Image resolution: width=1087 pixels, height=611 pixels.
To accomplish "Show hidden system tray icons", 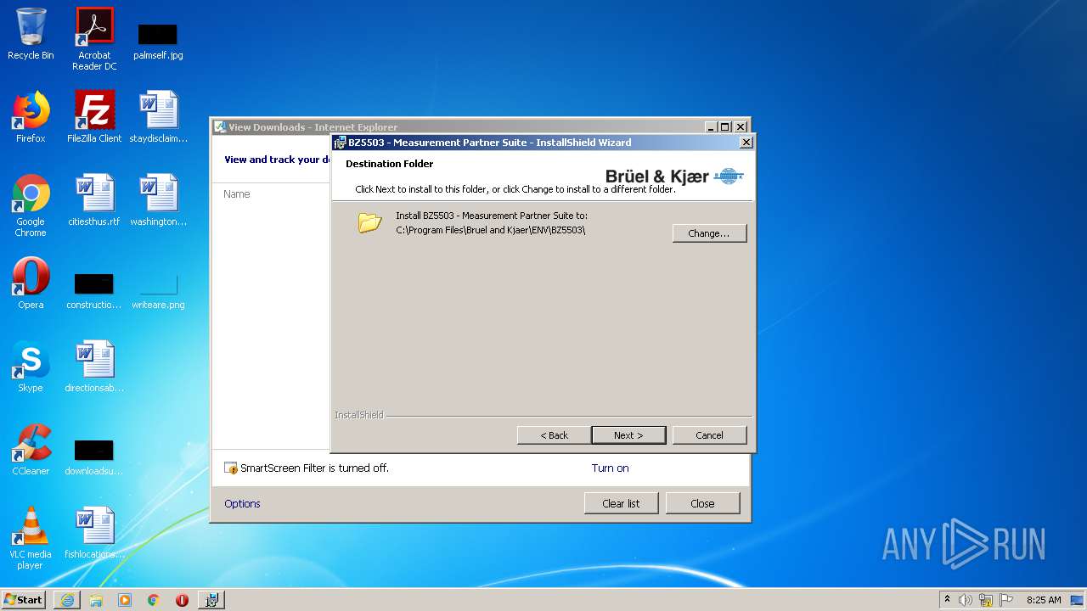I will (947, 600).
